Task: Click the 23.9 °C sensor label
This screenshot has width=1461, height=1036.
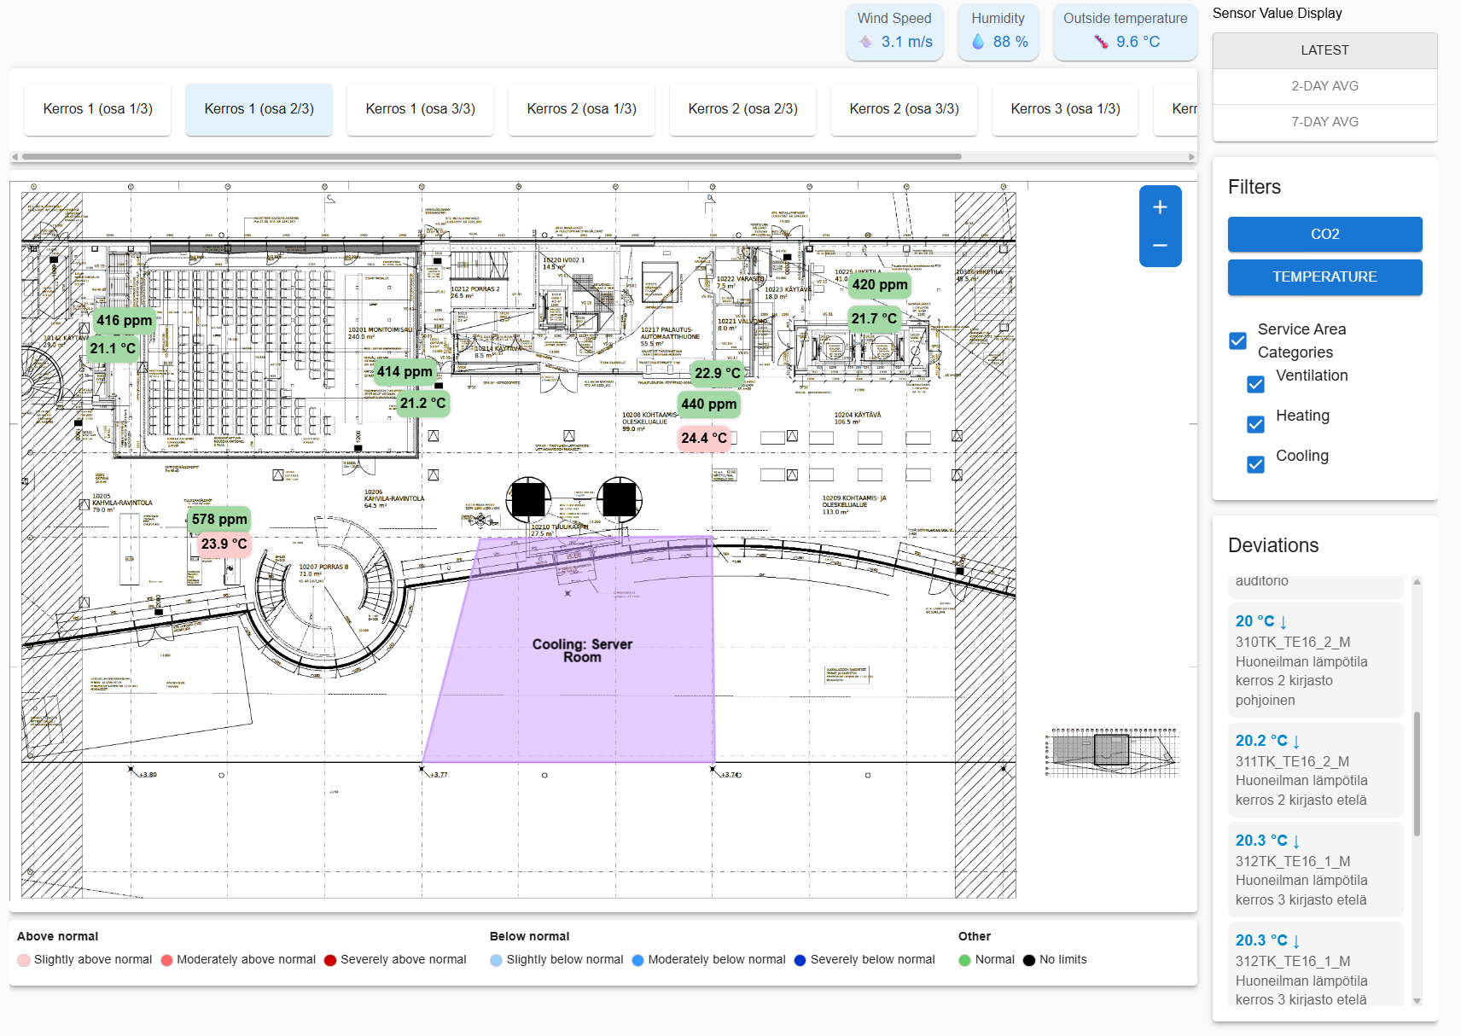Action: point(224,544)
